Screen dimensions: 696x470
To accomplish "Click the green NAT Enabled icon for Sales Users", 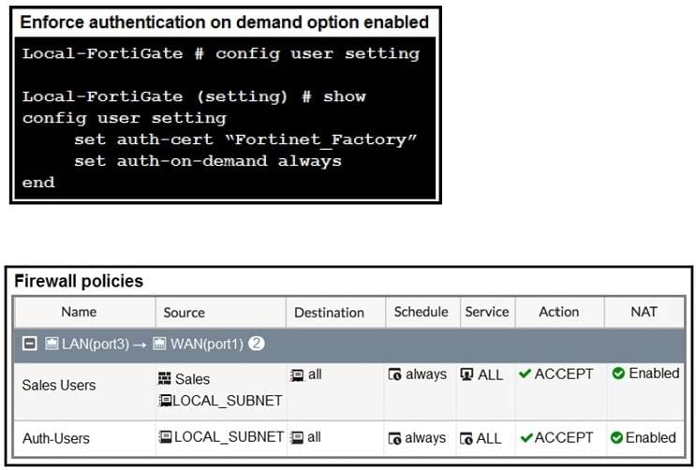I will tap(618, 374).
